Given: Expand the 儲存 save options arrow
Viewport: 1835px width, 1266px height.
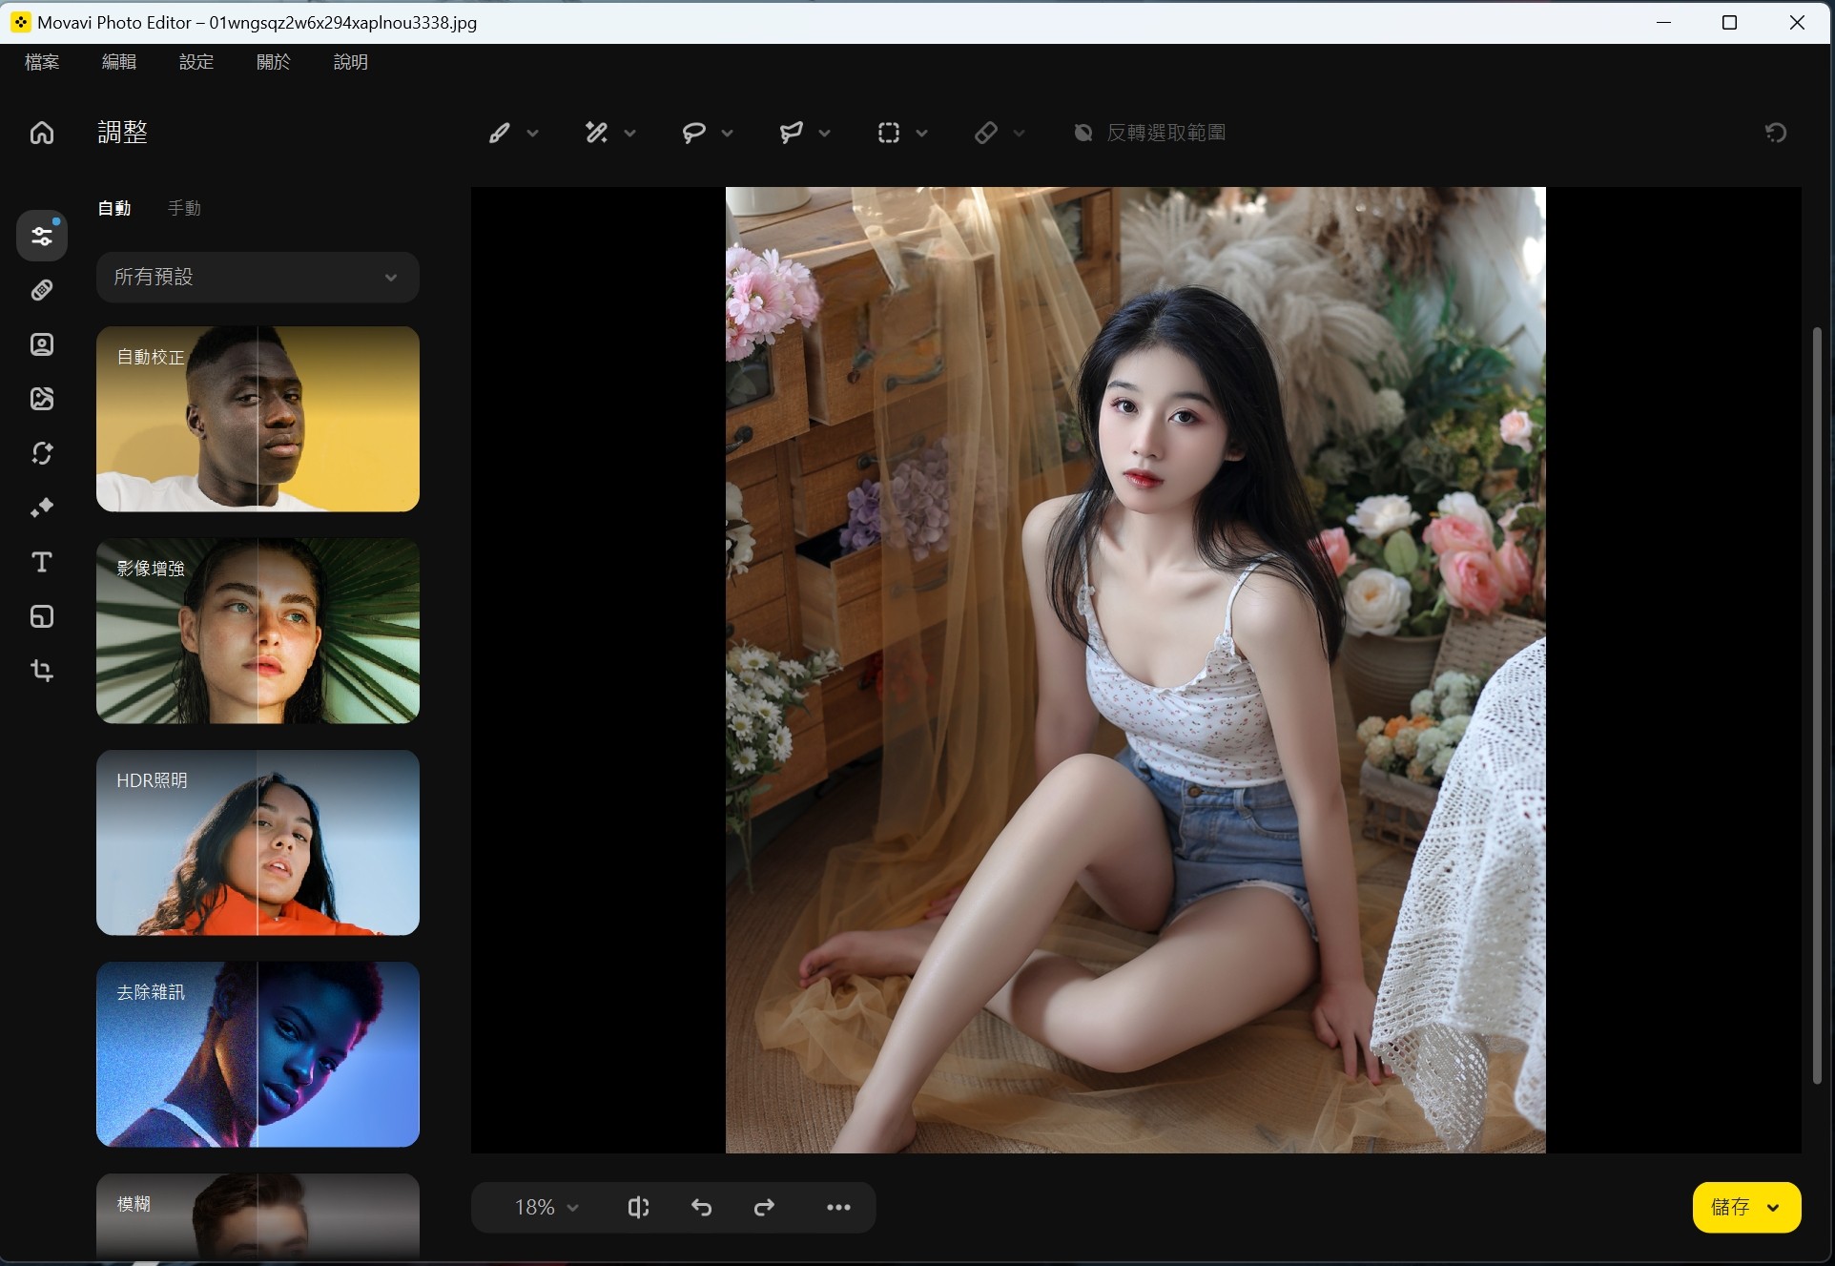Looking at the screenshot, I should pos(1773,1208).
